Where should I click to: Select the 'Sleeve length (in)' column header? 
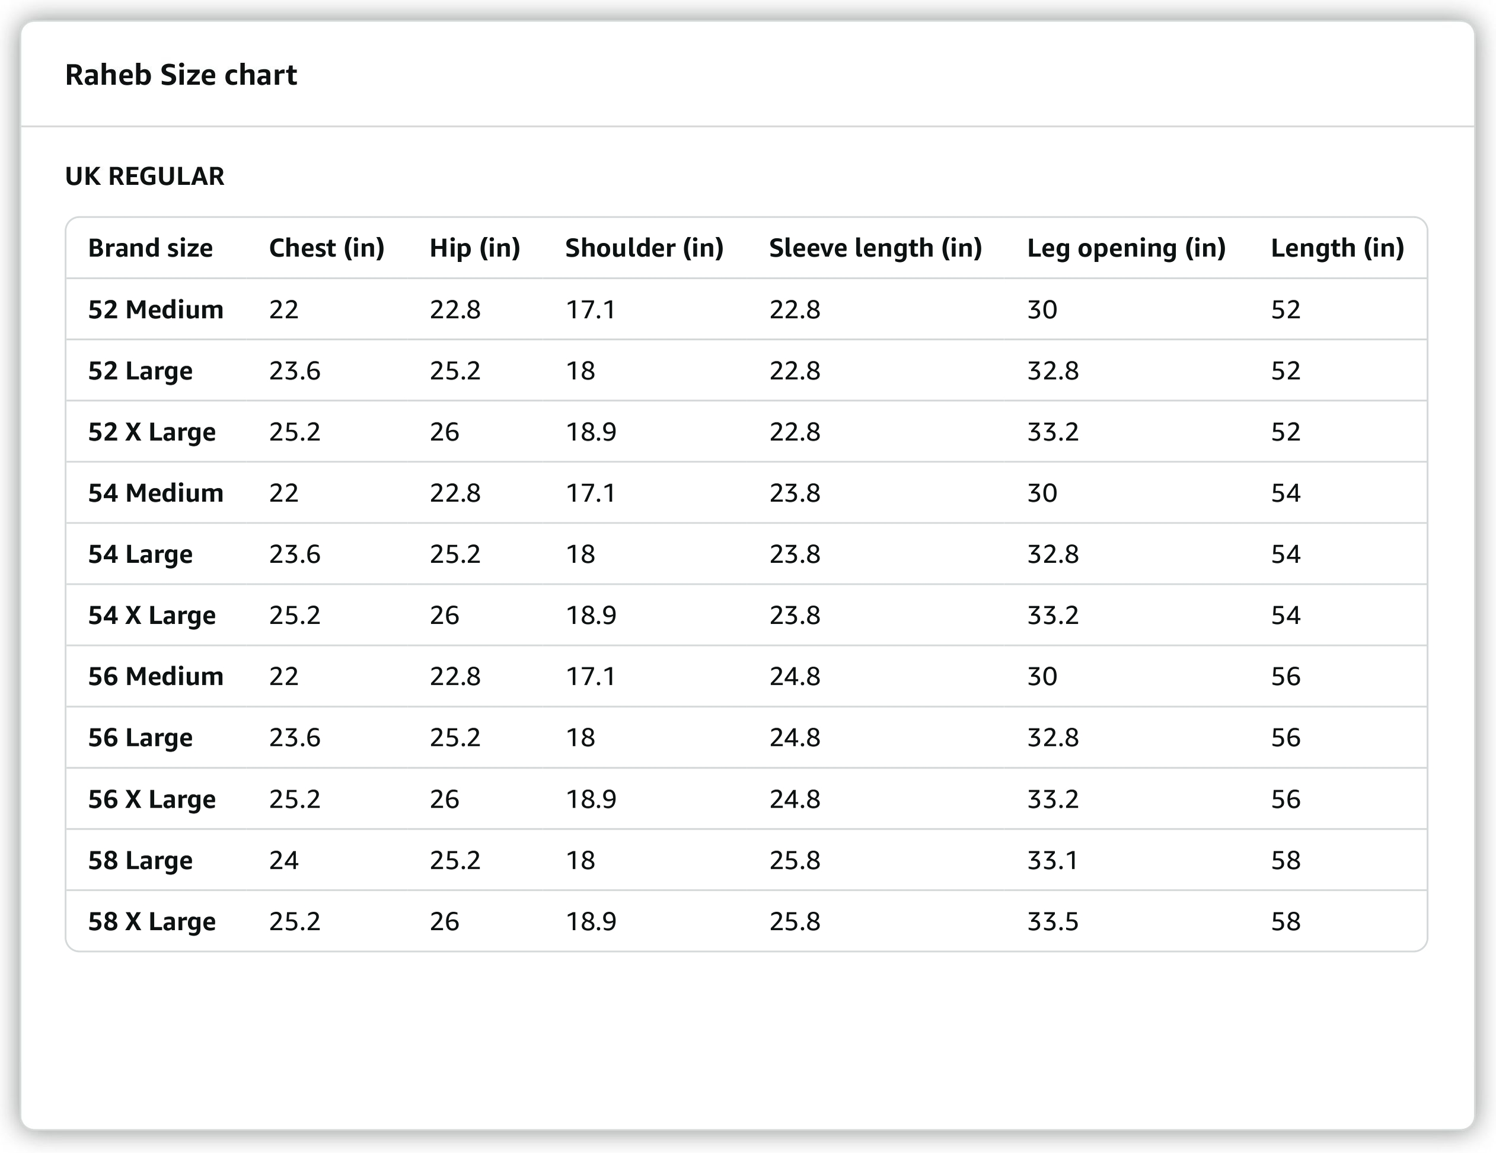point(875,248)
